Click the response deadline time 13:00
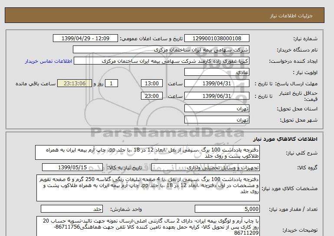 coord(152,83)
